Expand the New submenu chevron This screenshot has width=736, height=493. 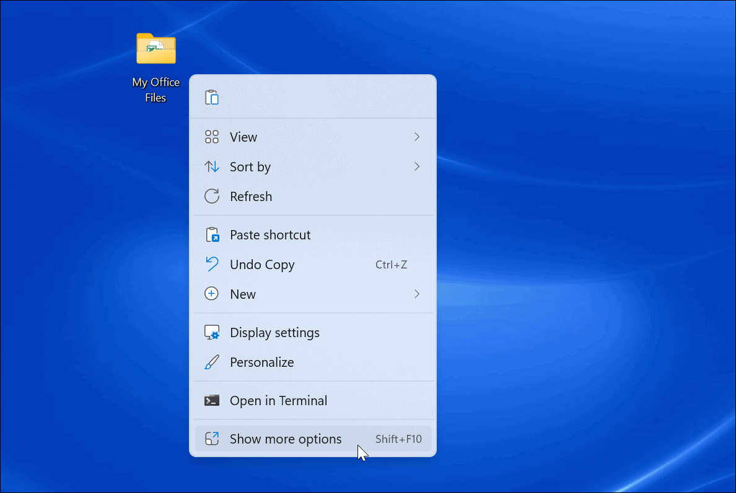416,294
